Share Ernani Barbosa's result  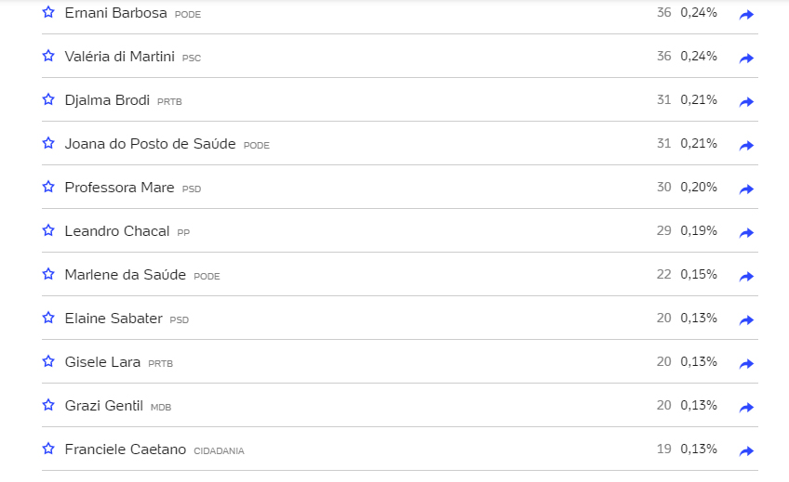coord(746,15)
